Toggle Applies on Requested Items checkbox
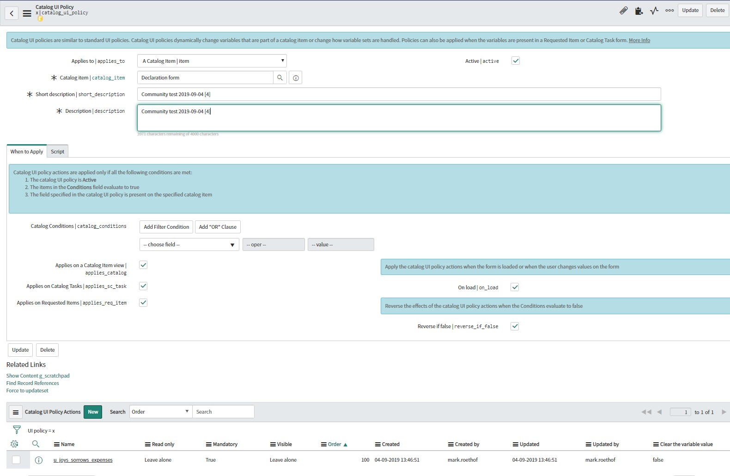Image resolution: width=730 pixels, height=476 pixels. point(143,302)
